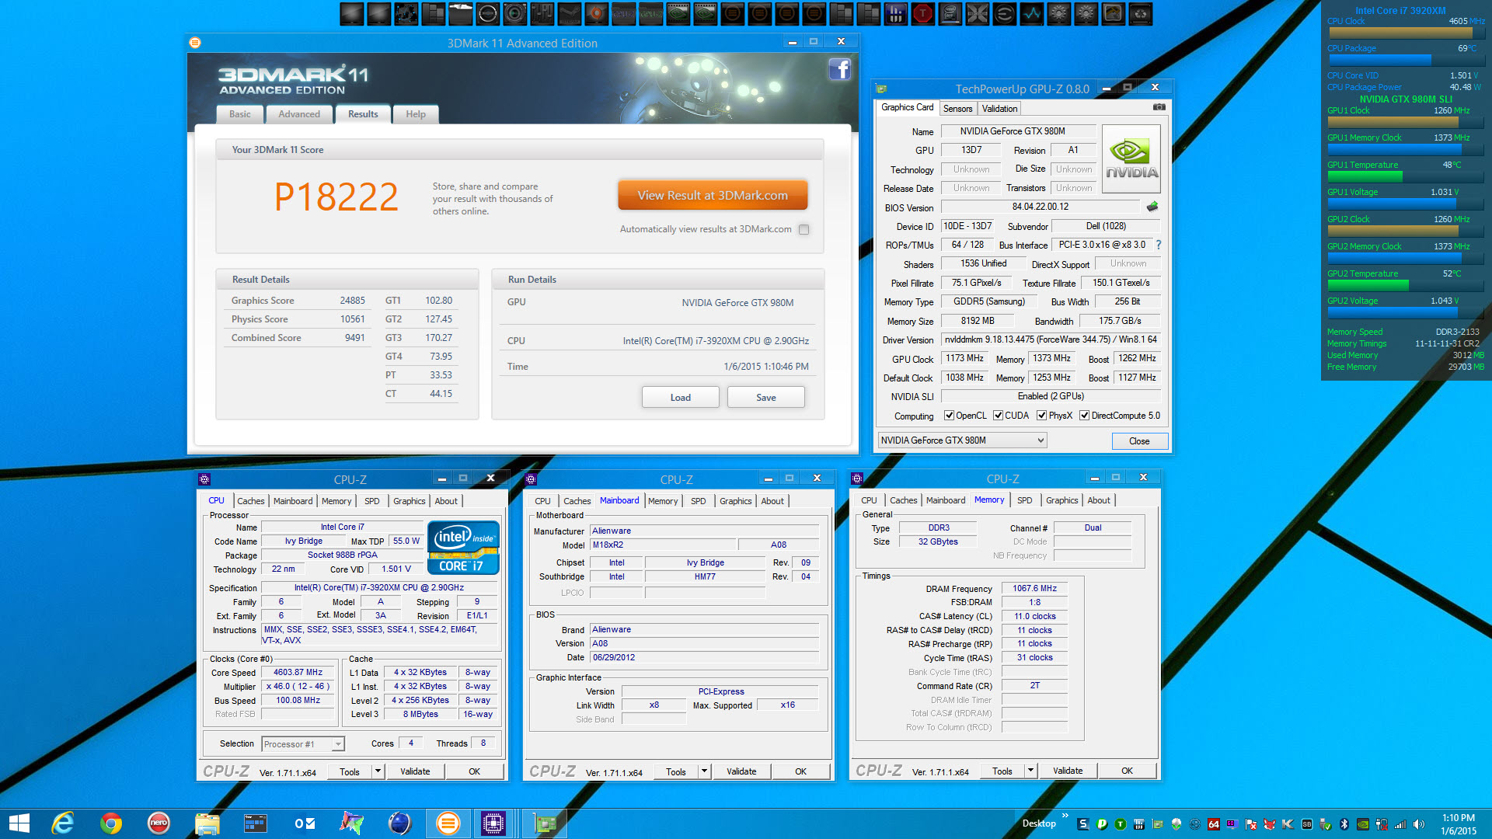Open Nero from the taskbar
The width and height of the screenshot is (1492, 839).
pos(159,823)
